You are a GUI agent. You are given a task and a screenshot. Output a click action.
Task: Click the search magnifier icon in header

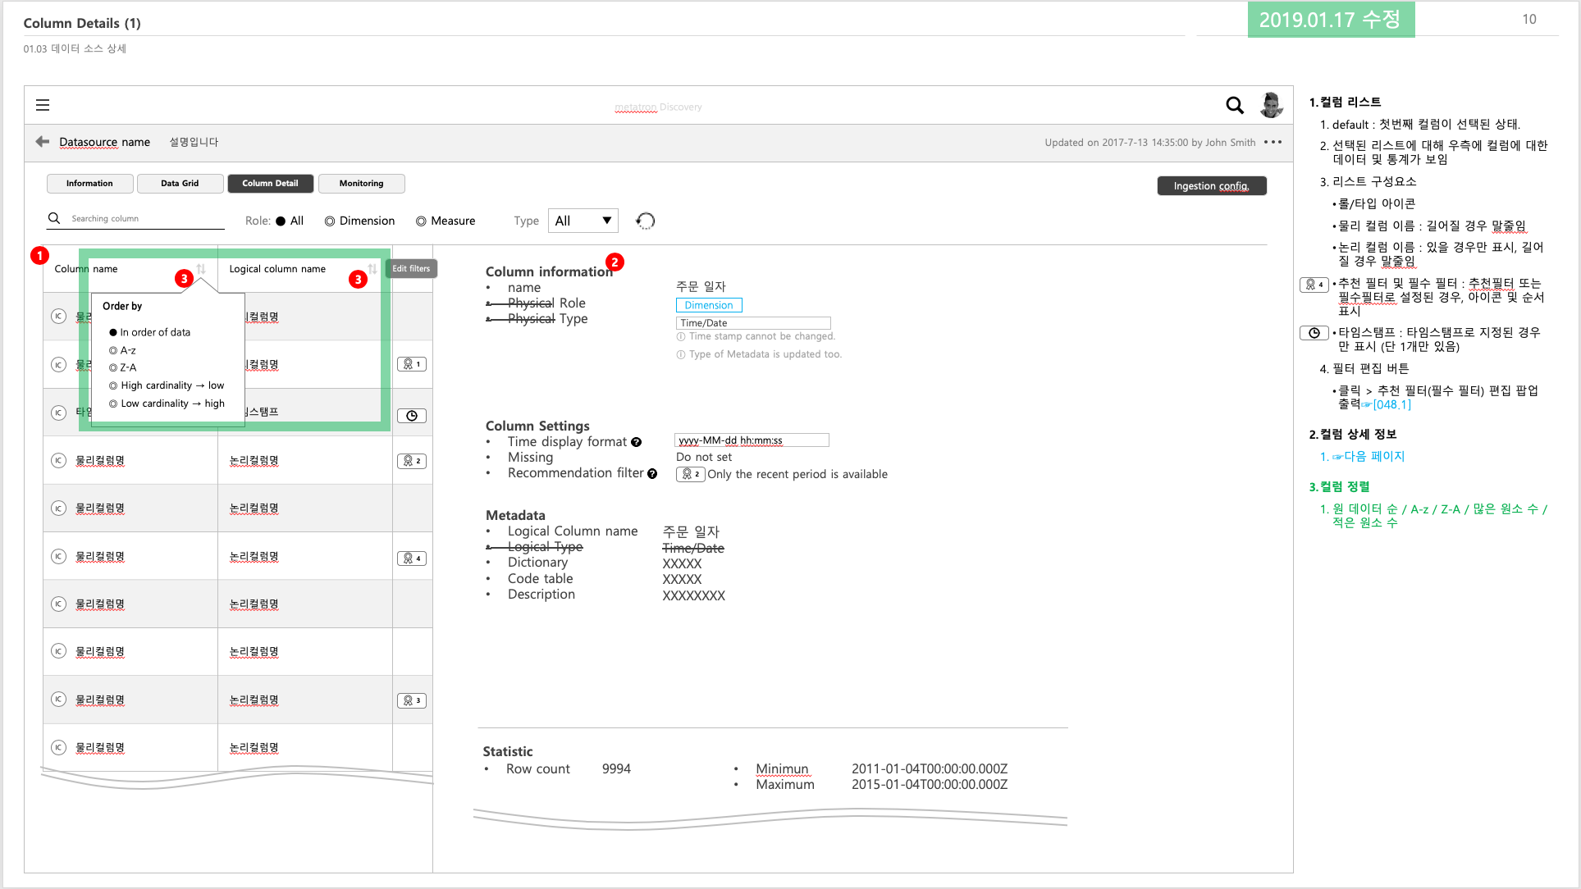click(1234, 105)
